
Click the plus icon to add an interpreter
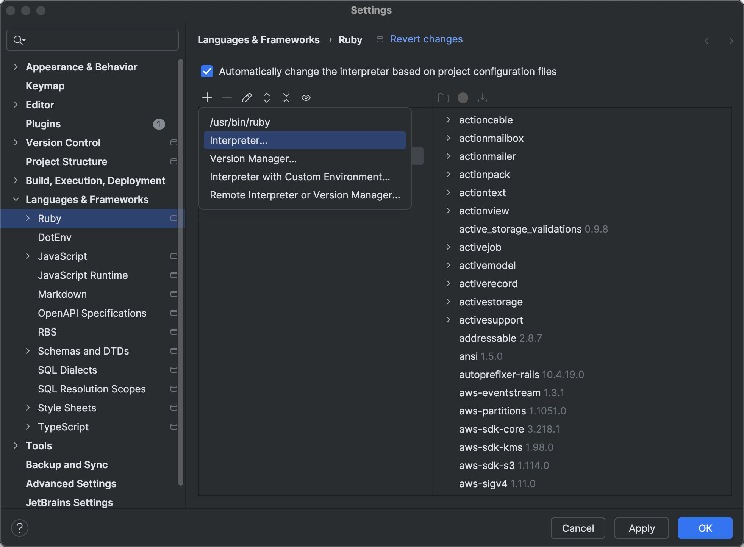point(207,98)
